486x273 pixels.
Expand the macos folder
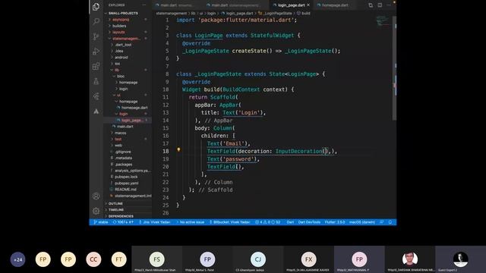(x=120, y=133)
